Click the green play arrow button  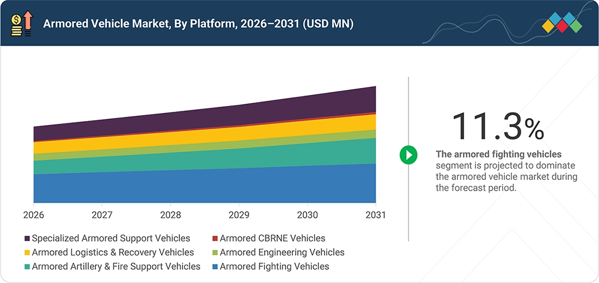click(x=408, y=155)
